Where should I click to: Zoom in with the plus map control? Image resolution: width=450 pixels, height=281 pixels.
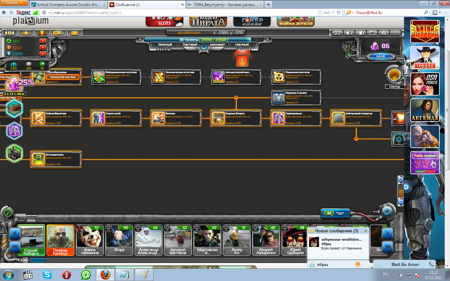click(401, 180)
